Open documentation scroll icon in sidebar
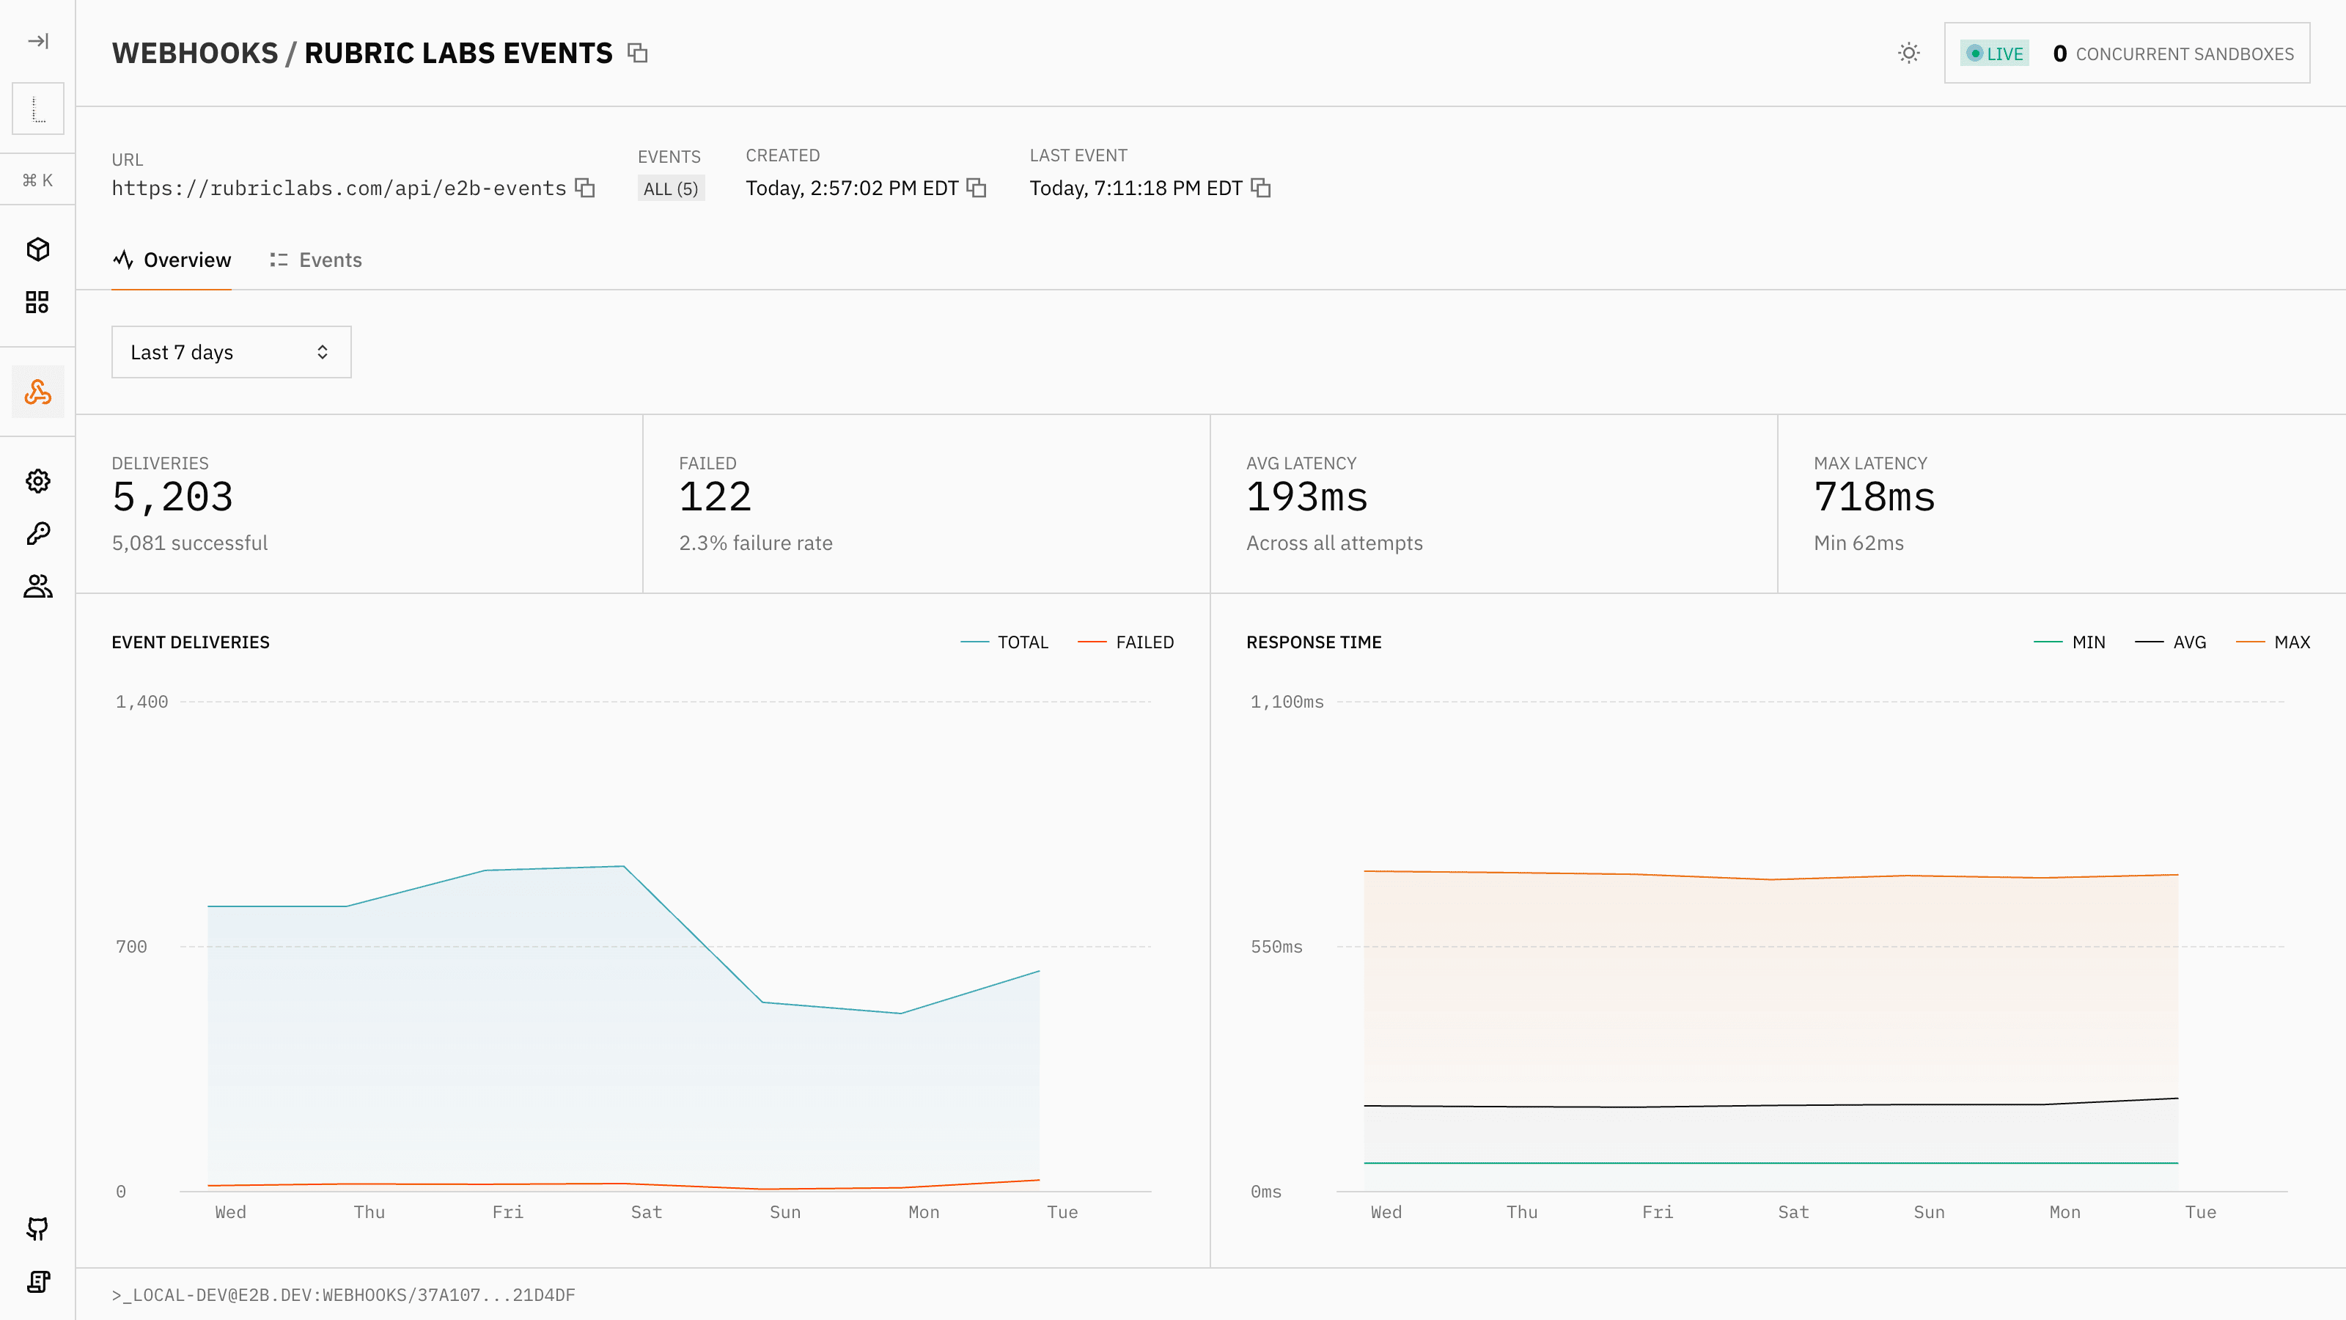The width and height of the screenshot is (2346, 1320). 37,1281
